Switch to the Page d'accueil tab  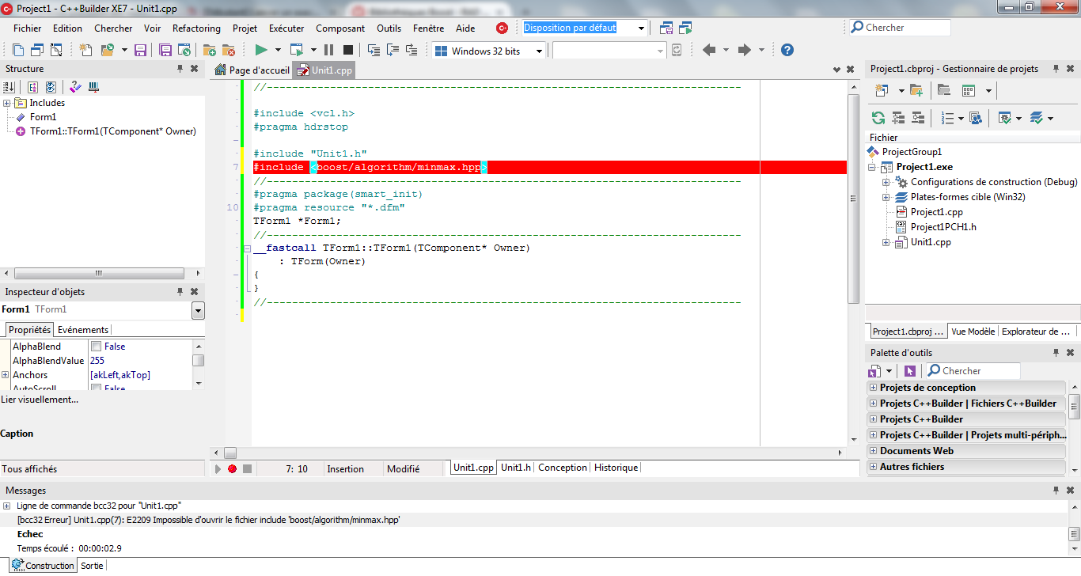252,70
